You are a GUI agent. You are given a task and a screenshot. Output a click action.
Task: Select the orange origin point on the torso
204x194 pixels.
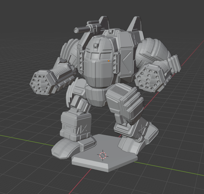point(109,61)
